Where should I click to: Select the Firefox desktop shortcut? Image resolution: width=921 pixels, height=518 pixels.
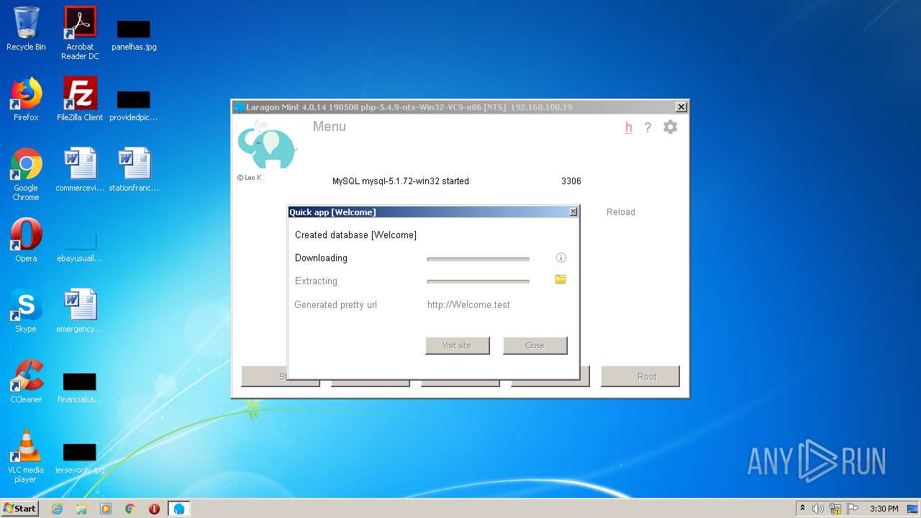pyautogui.click(x=26, y=99)
